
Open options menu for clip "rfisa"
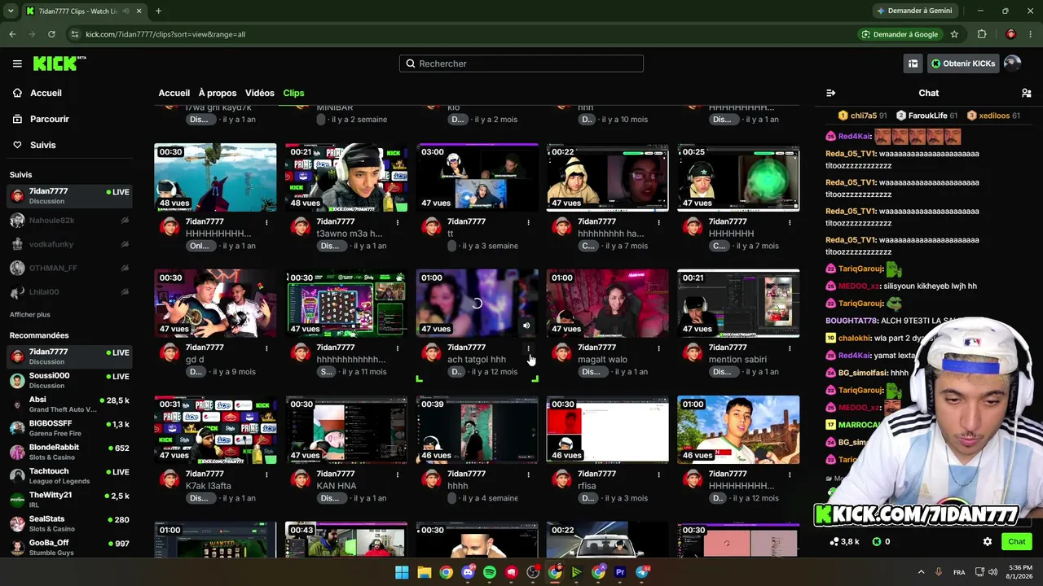pos(658,474)
